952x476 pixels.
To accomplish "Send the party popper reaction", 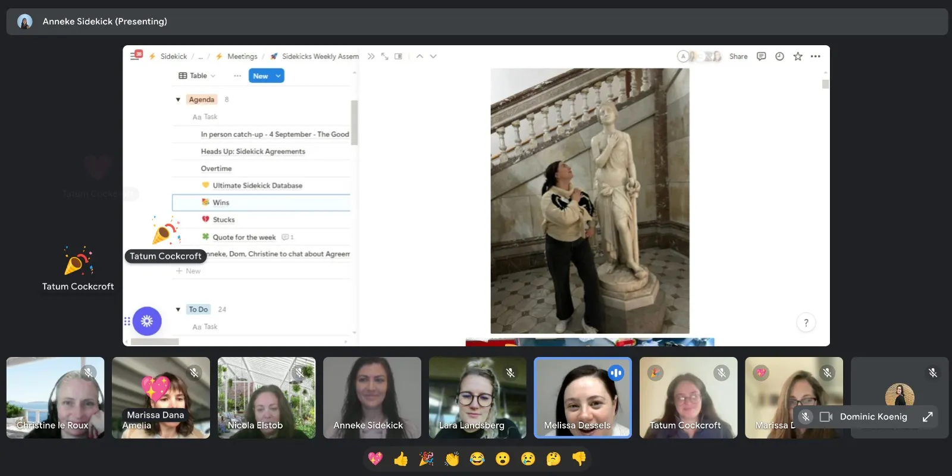I will coord(427,459).
